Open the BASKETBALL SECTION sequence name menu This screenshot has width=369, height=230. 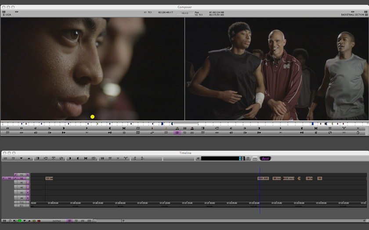tap(354, 15)
